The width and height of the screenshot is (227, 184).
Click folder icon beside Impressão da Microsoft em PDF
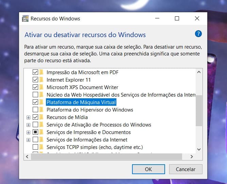click(x=42, y=72)
